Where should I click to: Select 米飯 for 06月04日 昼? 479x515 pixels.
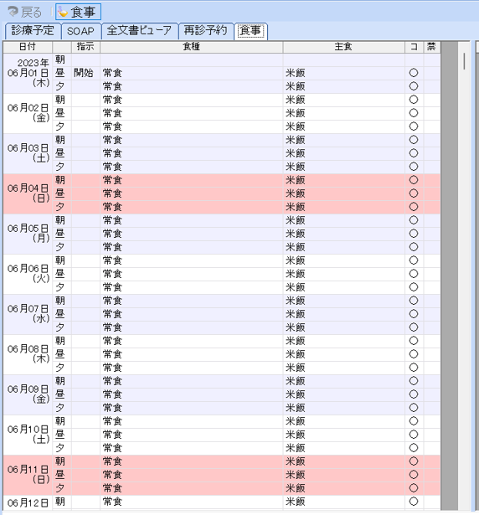pos(343,193)
